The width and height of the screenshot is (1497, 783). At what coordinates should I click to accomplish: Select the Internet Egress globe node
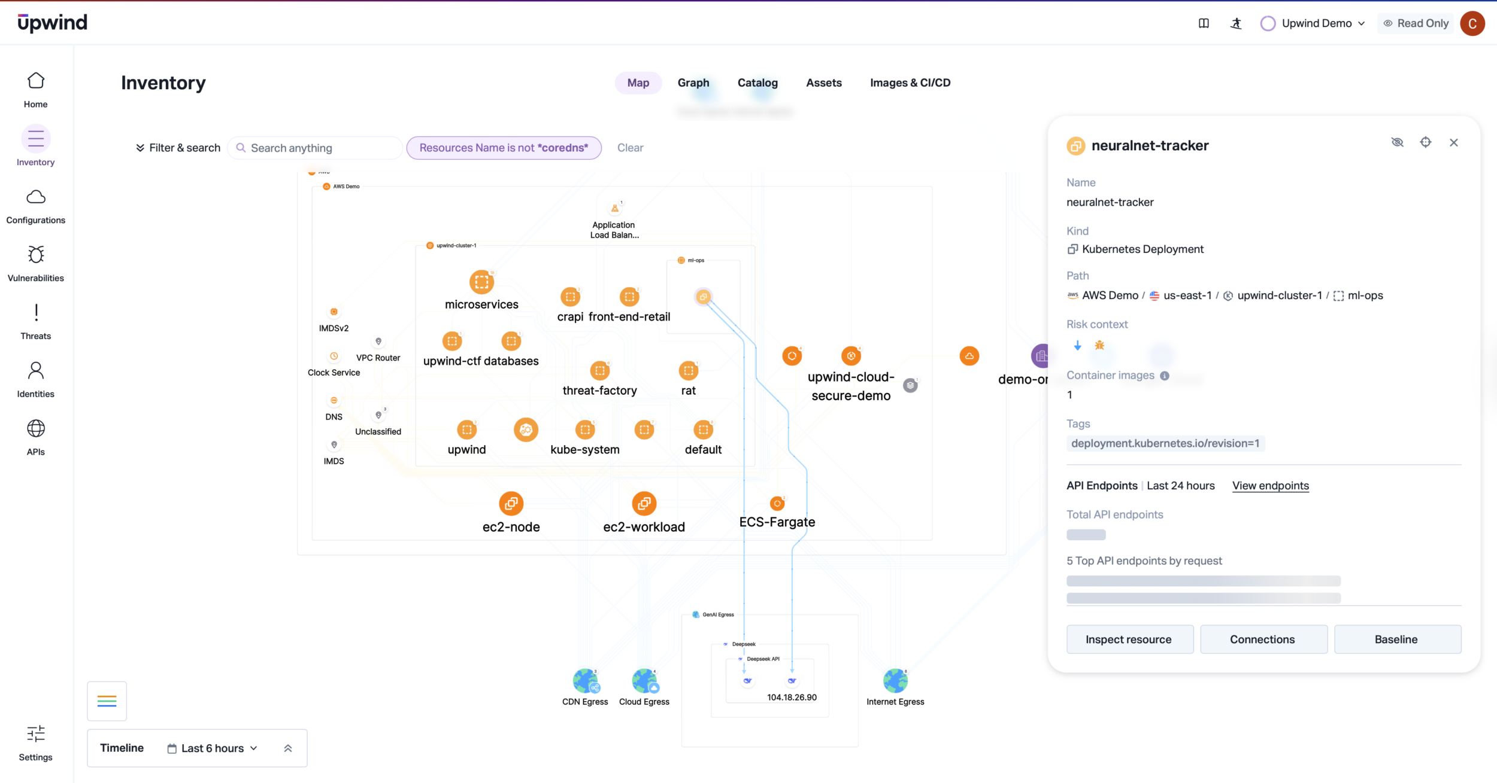895,681
